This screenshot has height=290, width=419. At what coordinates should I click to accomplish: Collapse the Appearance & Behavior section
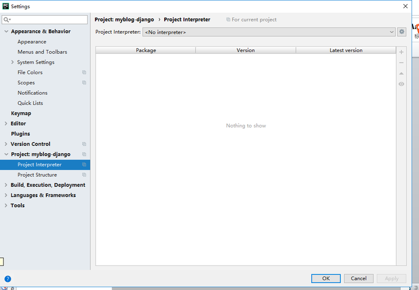point(6,31)
